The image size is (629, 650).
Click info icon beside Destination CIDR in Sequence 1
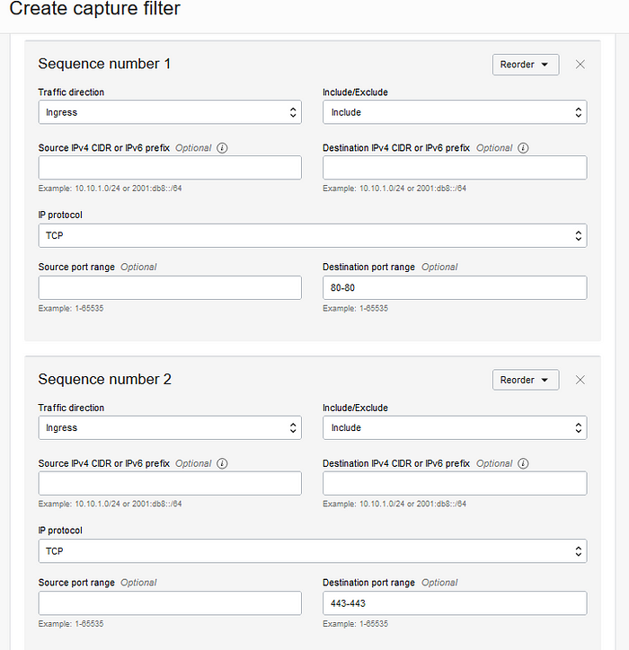(x=523, y=148)
